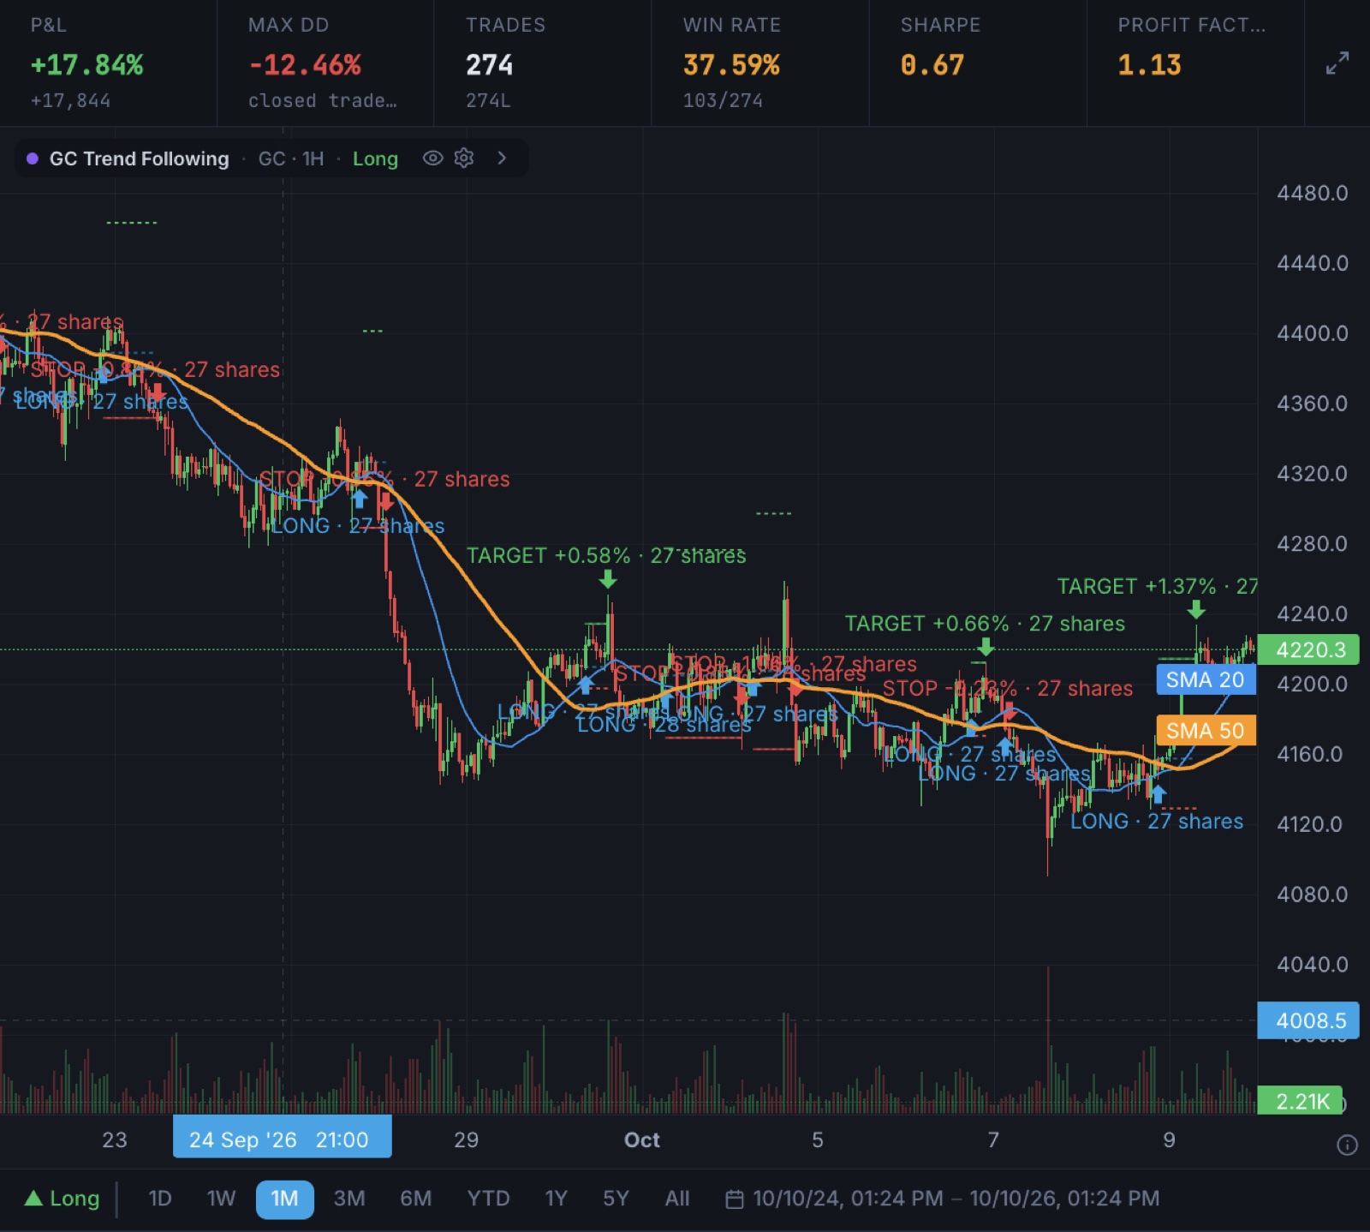Click the blue LONG entry arrow near Oct 9
Screen dimensions: 1370x1232
pyautogui.click(x=1158, y=794)
